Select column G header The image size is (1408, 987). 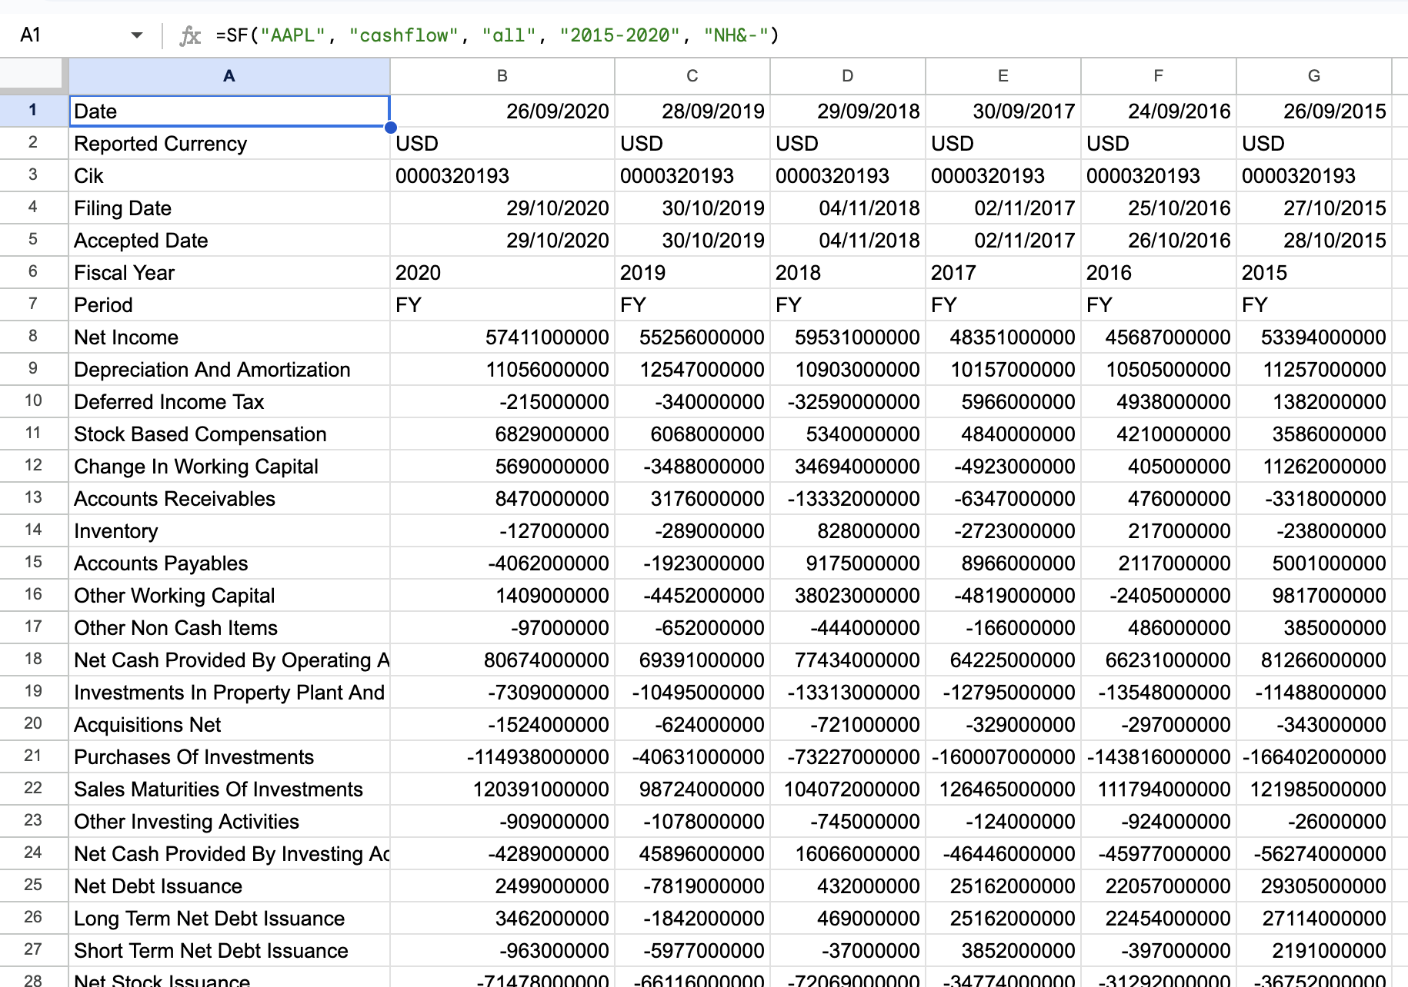point(1314,76)
